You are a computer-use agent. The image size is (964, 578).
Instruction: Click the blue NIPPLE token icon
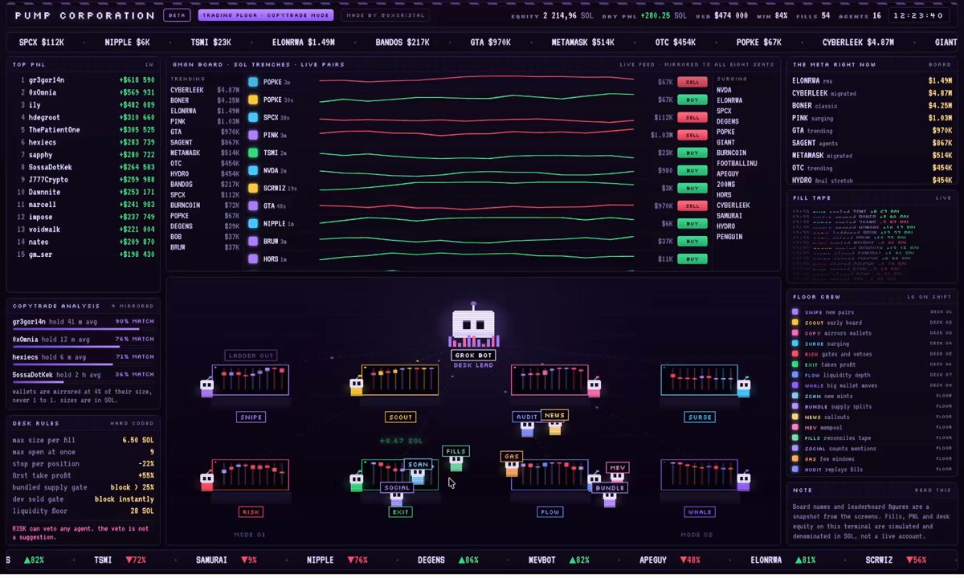[253, 223]
